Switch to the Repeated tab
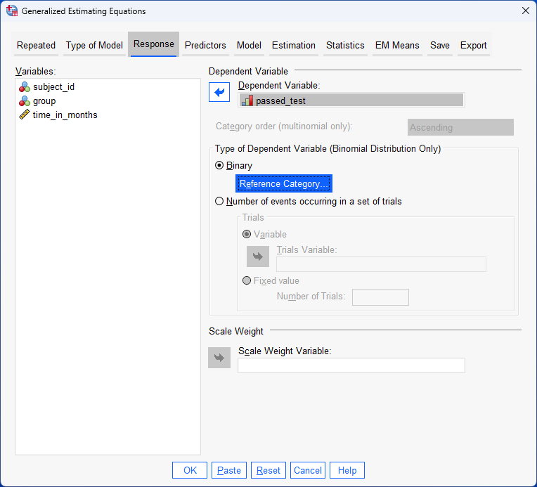537x487 pixels. [36, 45]
